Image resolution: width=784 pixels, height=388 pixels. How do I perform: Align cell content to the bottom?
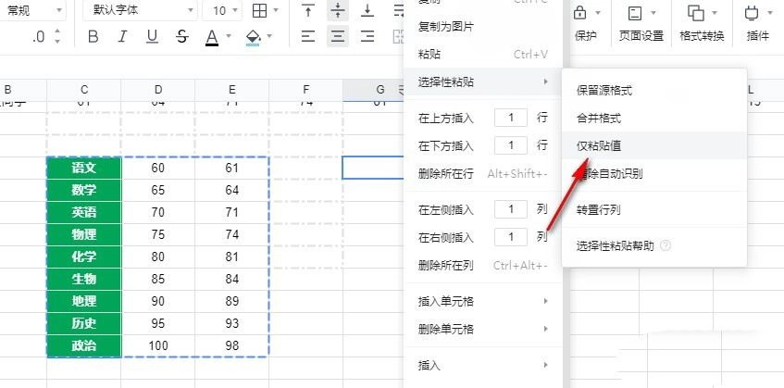point(367,11)
